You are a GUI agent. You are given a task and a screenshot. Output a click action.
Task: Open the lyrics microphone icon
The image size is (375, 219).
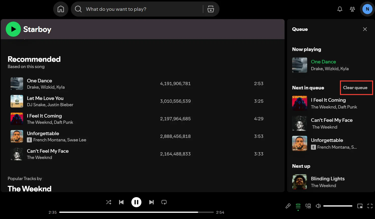288,206
